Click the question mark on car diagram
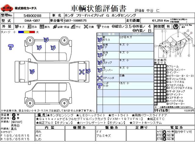The width and height of the screenshot is (195, 146). [x=11, y=47]
